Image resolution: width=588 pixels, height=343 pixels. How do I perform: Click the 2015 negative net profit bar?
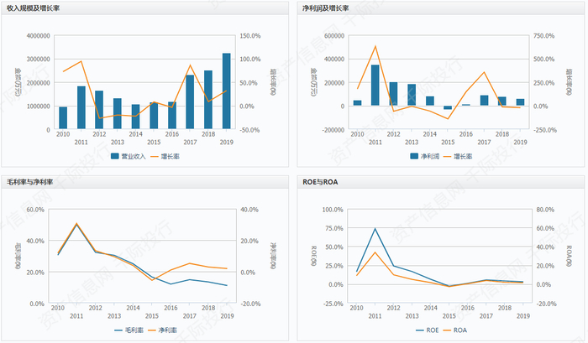448,108
